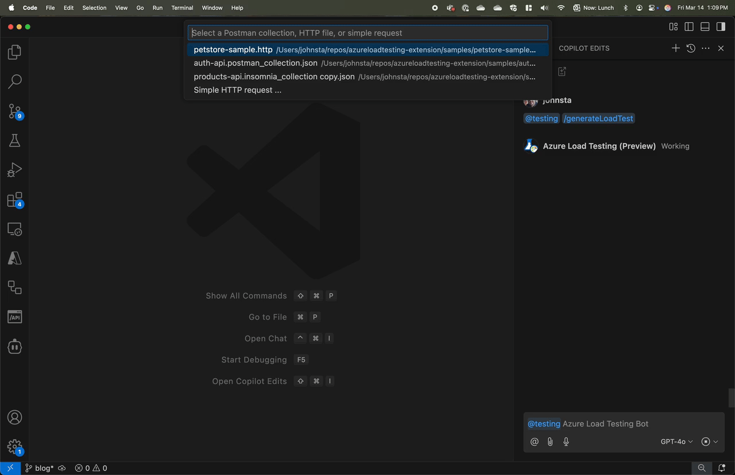Click the Azure Load Testing avatar icon
The width and height of the screenshot is (735, 475).
531,146
